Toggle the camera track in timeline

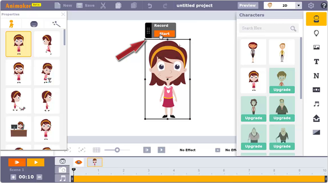[x=62, y=170]
